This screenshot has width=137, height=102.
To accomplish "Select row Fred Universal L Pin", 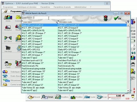I will pos(74,66).
